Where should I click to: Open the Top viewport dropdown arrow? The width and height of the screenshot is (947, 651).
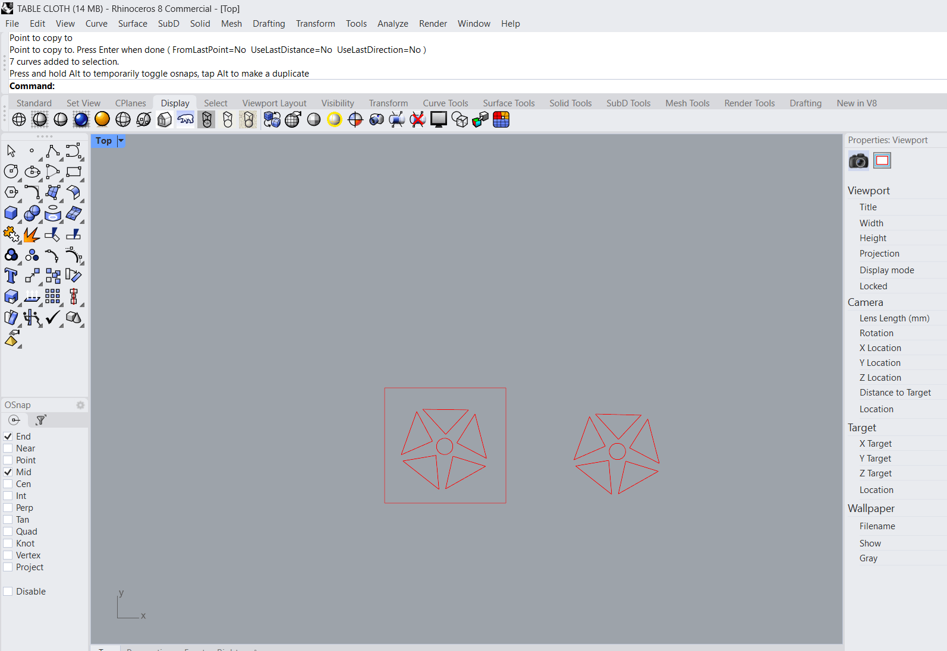tap(121, 141)
